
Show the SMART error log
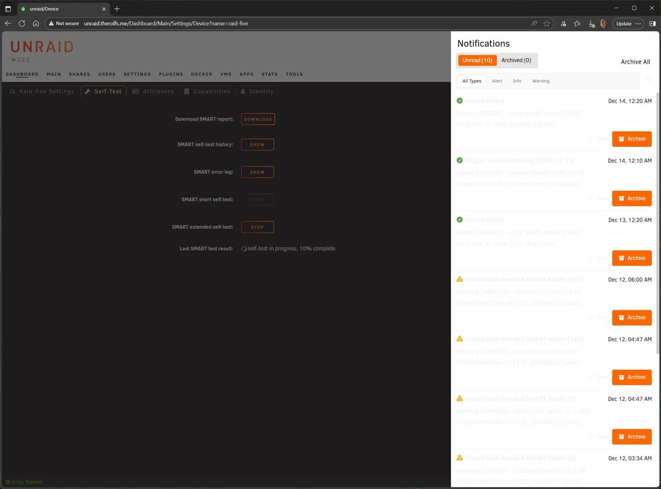pyautogui.click(x=258, y=172)
